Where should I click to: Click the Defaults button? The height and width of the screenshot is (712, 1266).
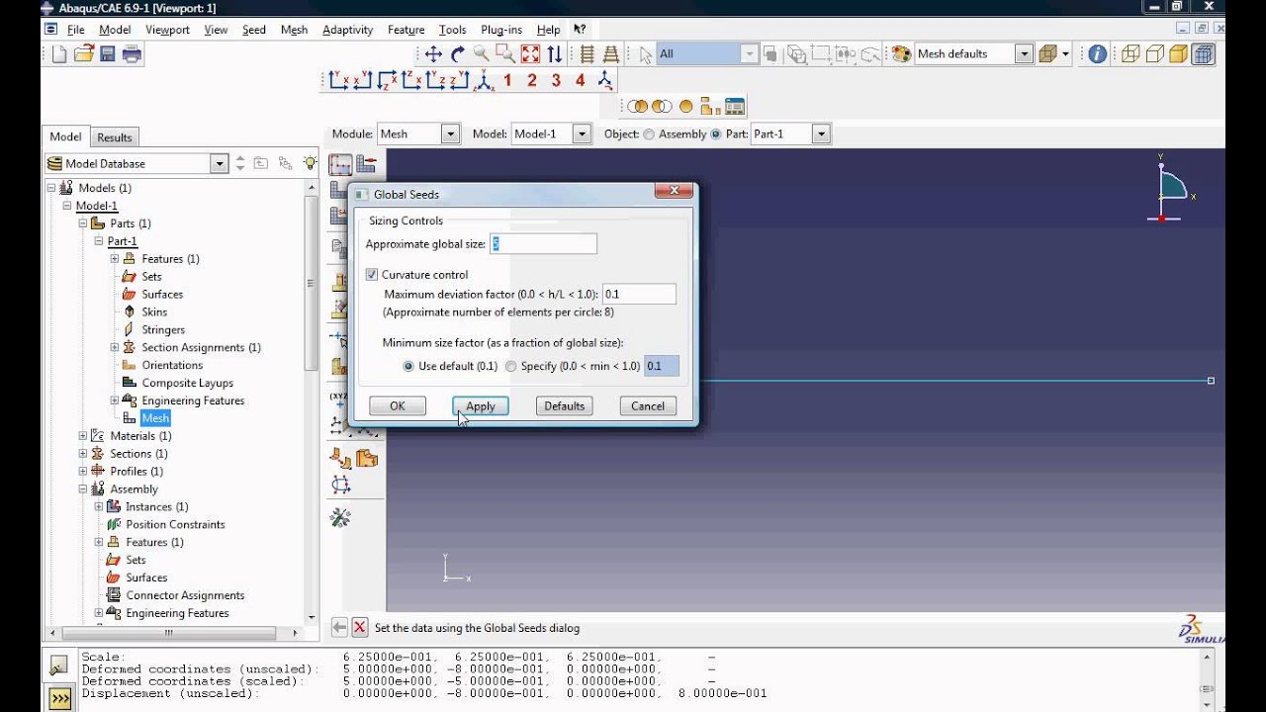tap(565, 406)
